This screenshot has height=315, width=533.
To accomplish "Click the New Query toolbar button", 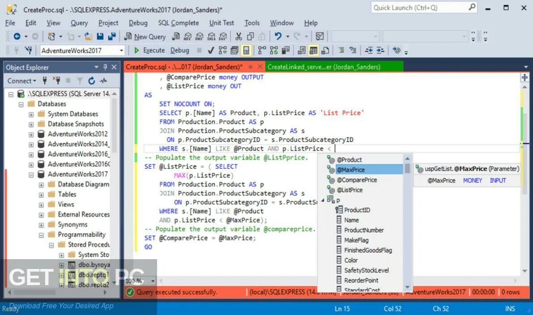I will click(145, 37).
